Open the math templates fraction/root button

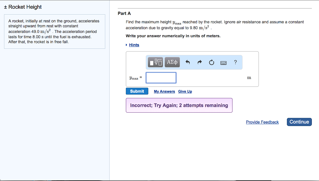(x=156, y=62)
